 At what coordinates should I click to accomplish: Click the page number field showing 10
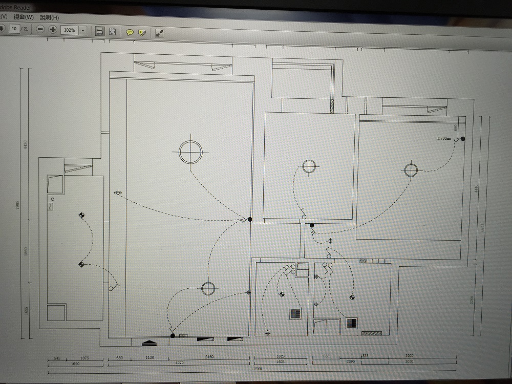14,29
